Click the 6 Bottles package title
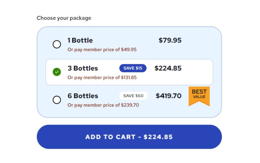The width and height of the screenshot is (260, 163). coord(83,96)
